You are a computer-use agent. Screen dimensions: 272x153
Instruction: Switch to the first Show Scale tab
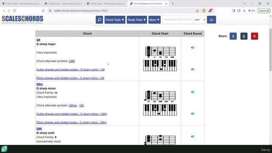pos(22,4)
